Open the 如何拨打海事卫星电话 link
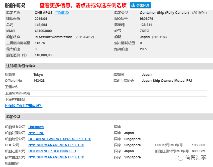This screenshot has width=213, height=167. [24, 106]
